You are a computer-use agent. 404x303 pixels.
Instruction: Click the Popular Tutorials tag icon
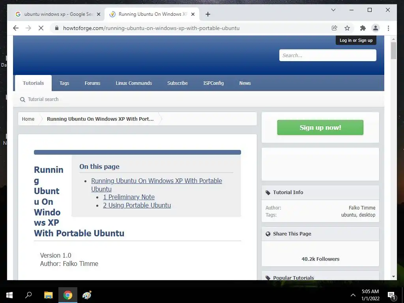(x=268, y=278)
